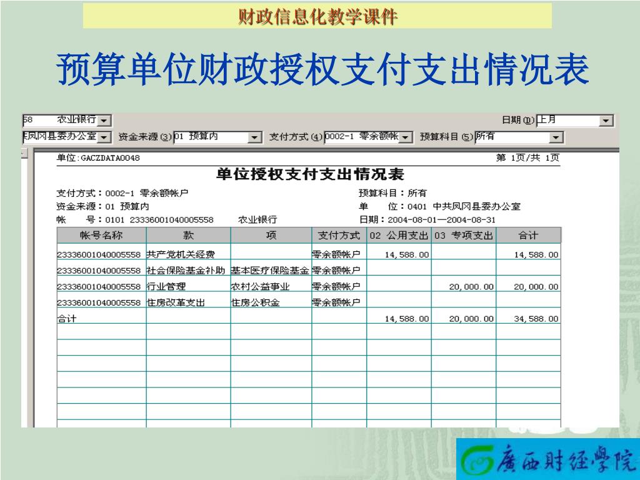Click the 02 公用支出 column header
Image resolution: width=640 pixels, height=480 pixels.
tap(399, 236)
